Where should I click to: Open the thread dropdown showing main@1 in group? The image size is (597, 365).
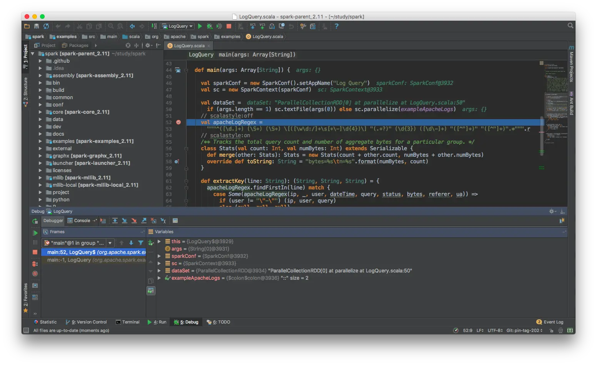tap(110, 243)
